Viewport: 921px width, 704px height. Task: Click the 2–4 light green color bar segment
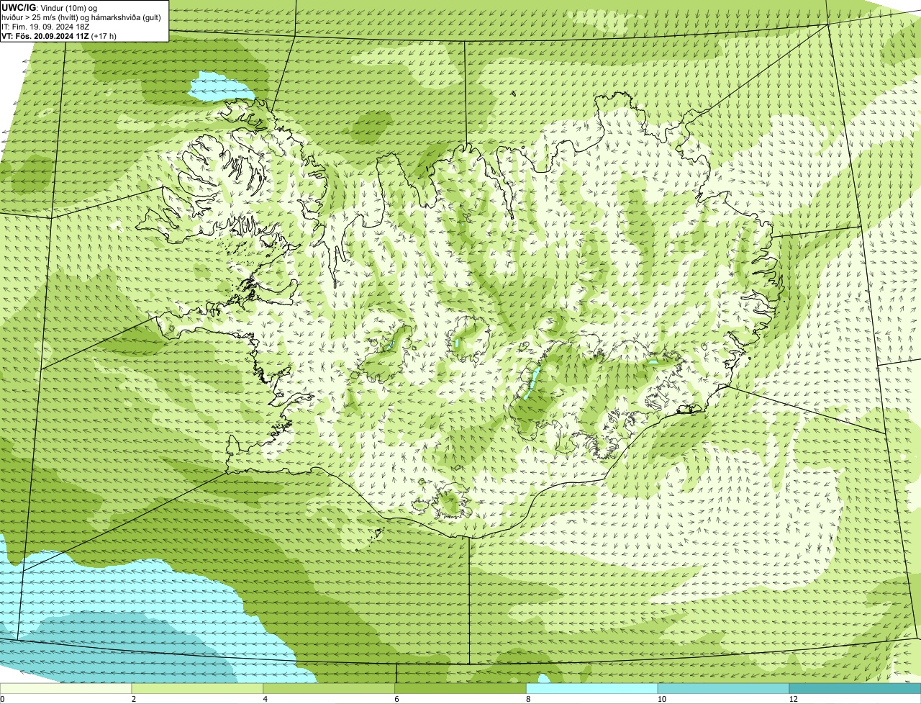(x=198, y=688)
